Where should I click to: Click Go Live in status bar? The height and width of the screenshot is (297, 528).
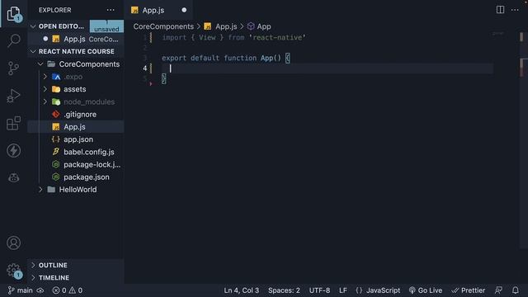[x=426, y=290]
